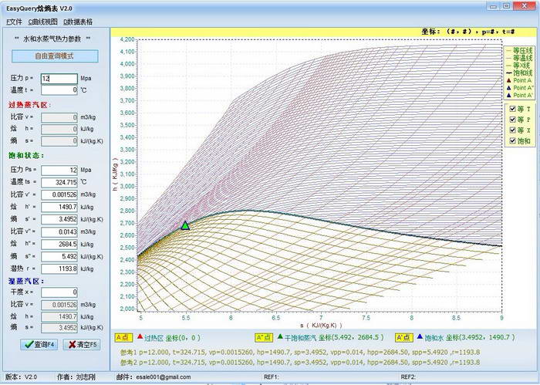Image resolution: width=540 pixels, height=385 pixels.
Task: Click the red Point A triangle in legend
Action: click(x=508, y=79)
